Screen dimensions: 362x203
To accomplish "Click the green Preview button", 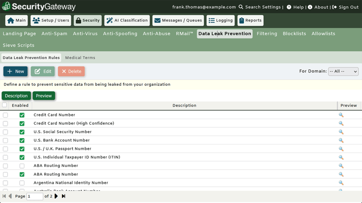I will [x=44, y=96].
